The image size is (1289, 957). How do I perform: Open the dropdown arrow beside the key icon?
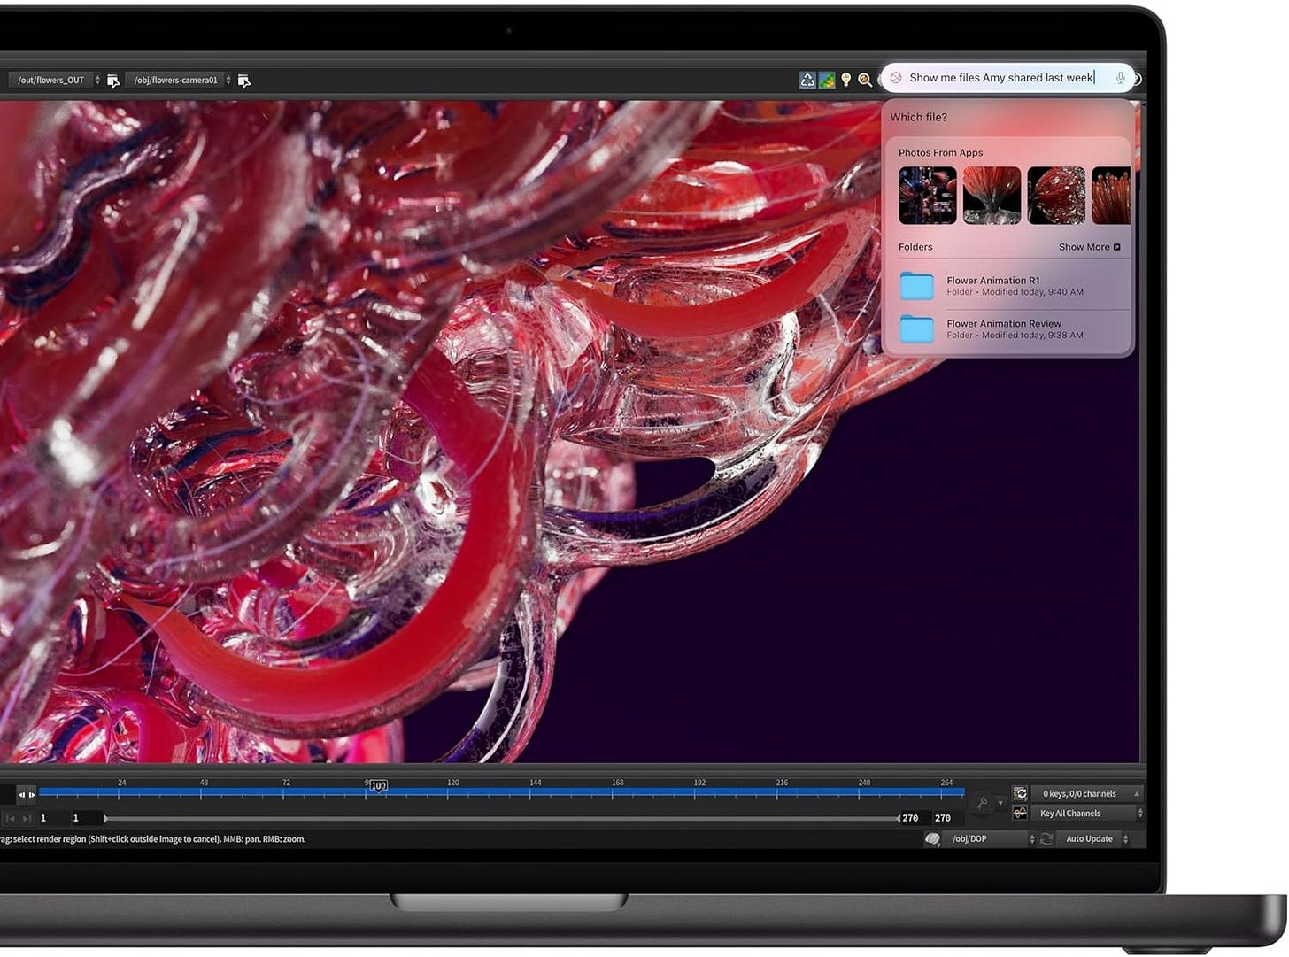(1000, 803)
